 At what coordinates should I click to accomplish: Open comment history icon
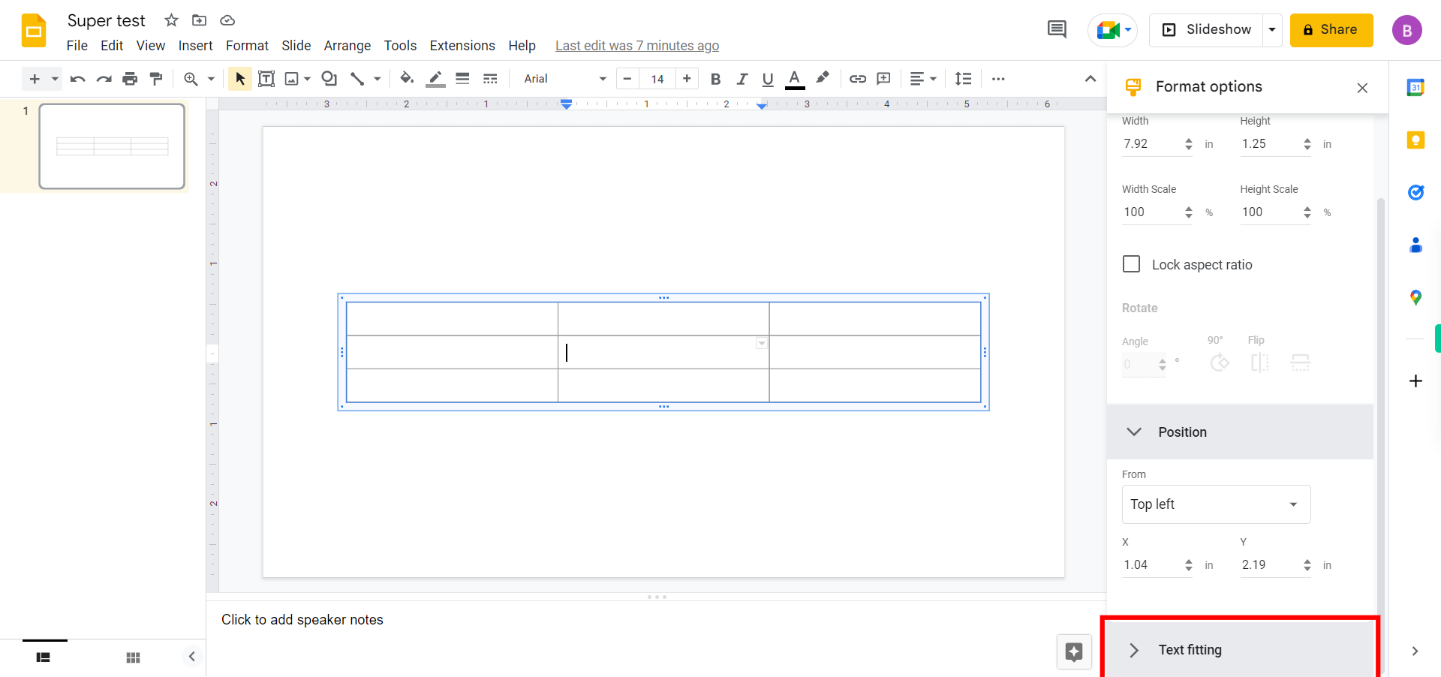tap(1057, 29)
